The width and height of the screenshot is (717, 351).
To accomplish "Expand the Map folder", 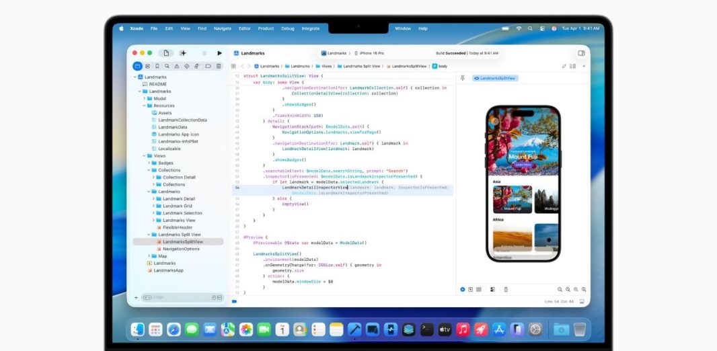I will [x=149, y=256].
